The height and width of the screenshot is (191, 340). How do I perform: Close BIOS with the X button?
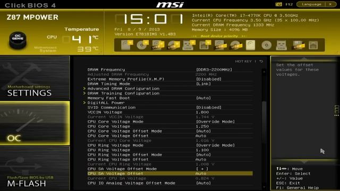tap(330, 4)
